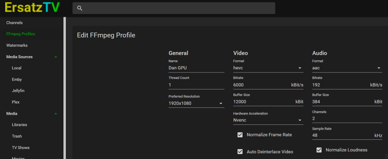
Task: Open the Hardware Acceleration Nvenc dropdown
Action: (268, 120)
